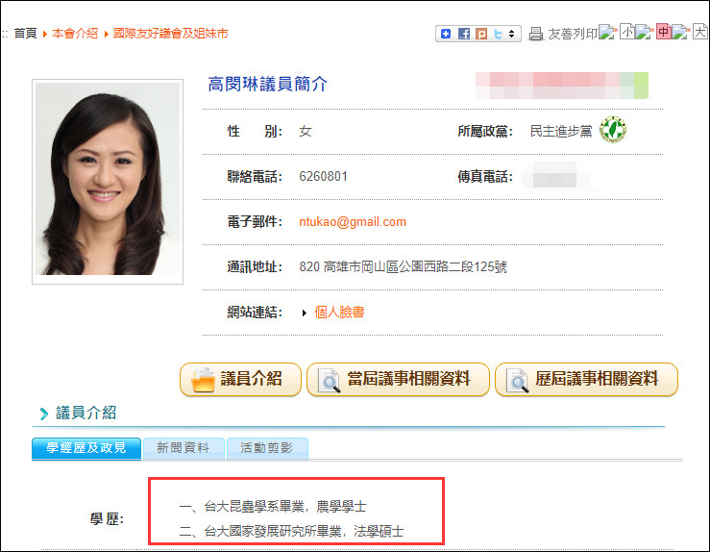Click the 議員介紹 section chevron
The image size is (710, 552).
pyautogui.click(x=44, y=414)
